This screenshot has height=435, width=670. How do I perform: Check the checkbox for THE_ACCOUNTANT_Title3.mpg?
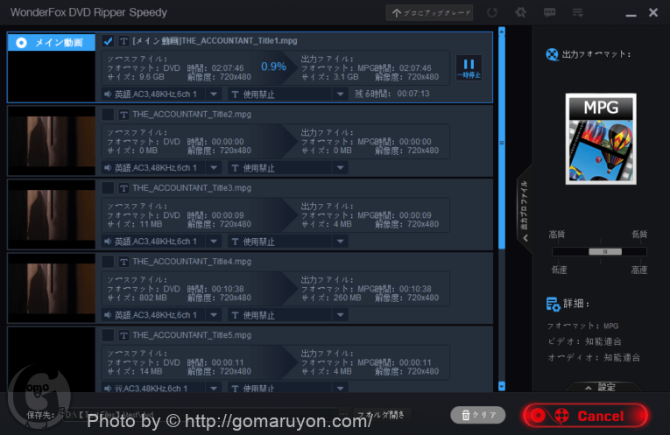(108, 188)
